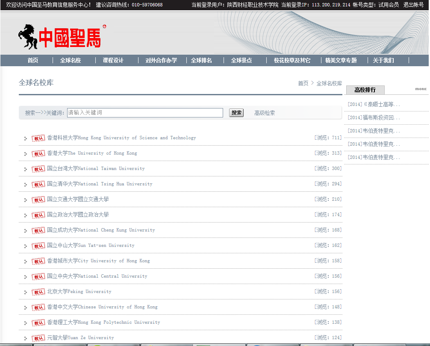
Task: Click 退出帐号 to log out
Action: pyautogui.click(x=413, y=5)
